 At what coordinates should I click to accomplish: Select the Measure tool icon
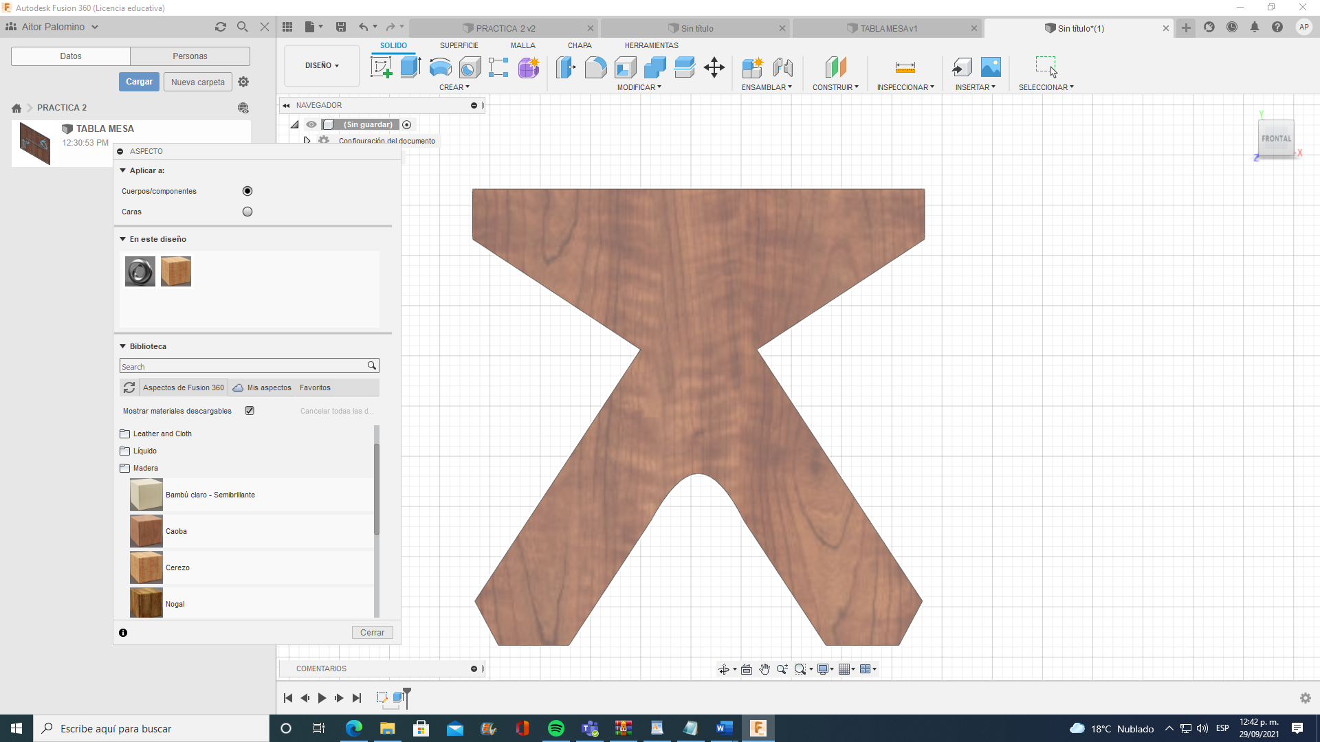click(x=905, y=67)
